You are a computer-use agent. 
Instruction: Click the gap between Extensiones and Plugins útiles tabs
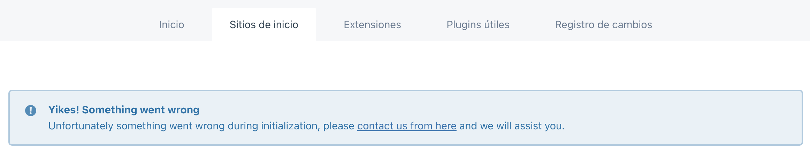[424, 25]
